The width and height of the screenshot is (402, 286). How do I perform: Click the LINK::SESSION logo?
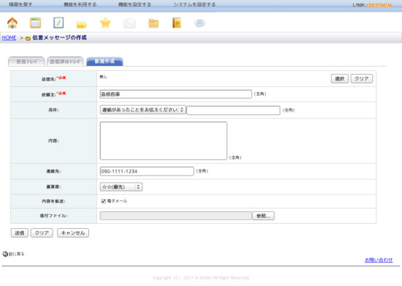(372, 5)
